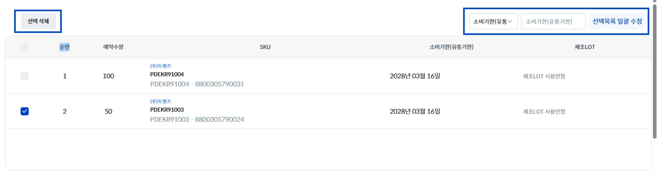Select the PDEKR91003 SKU name
Viewport: 663px width, 178px height.
pos(167,110)
